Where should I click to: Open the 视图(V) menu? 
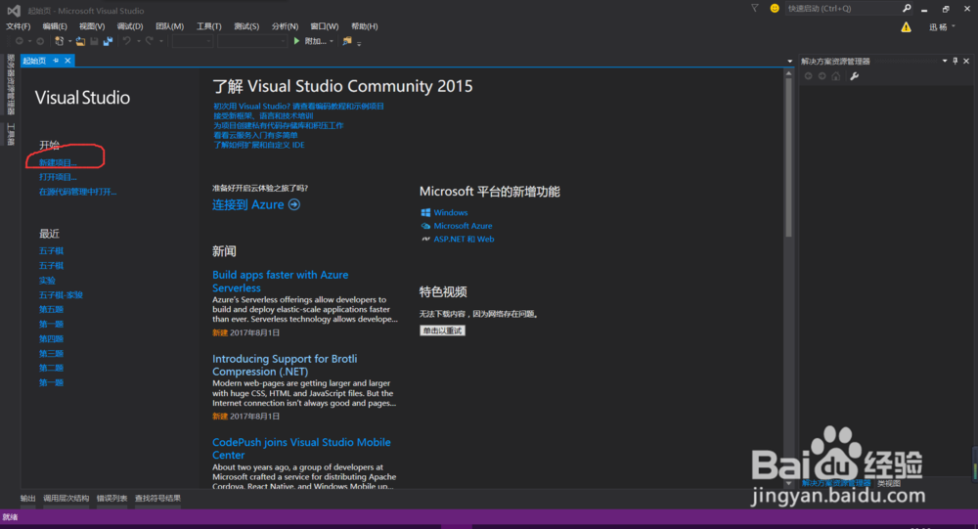point(92,26)
